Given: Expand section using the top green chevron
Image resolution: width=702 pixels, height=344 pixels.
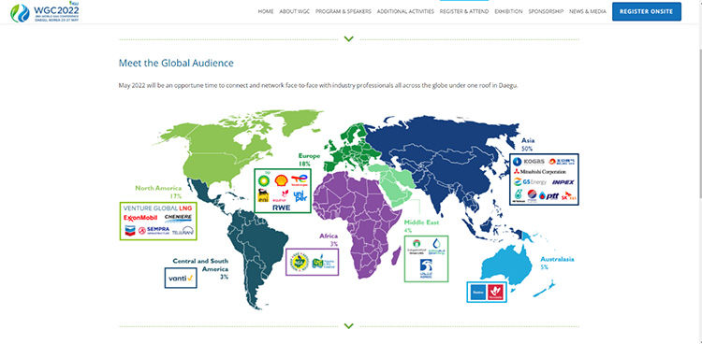Looking at the screenshot, I should (x=349, y=39).
